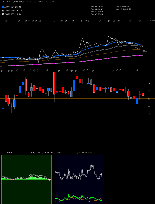Open the ADX indicator chart panel

pyautogui.click(x=79, y=179)
